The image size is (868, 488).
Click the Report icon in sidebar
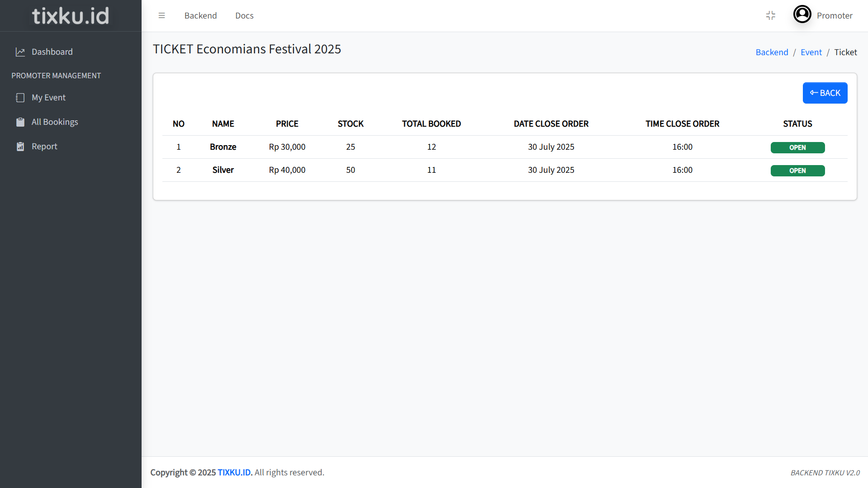(x=20, y=147)
